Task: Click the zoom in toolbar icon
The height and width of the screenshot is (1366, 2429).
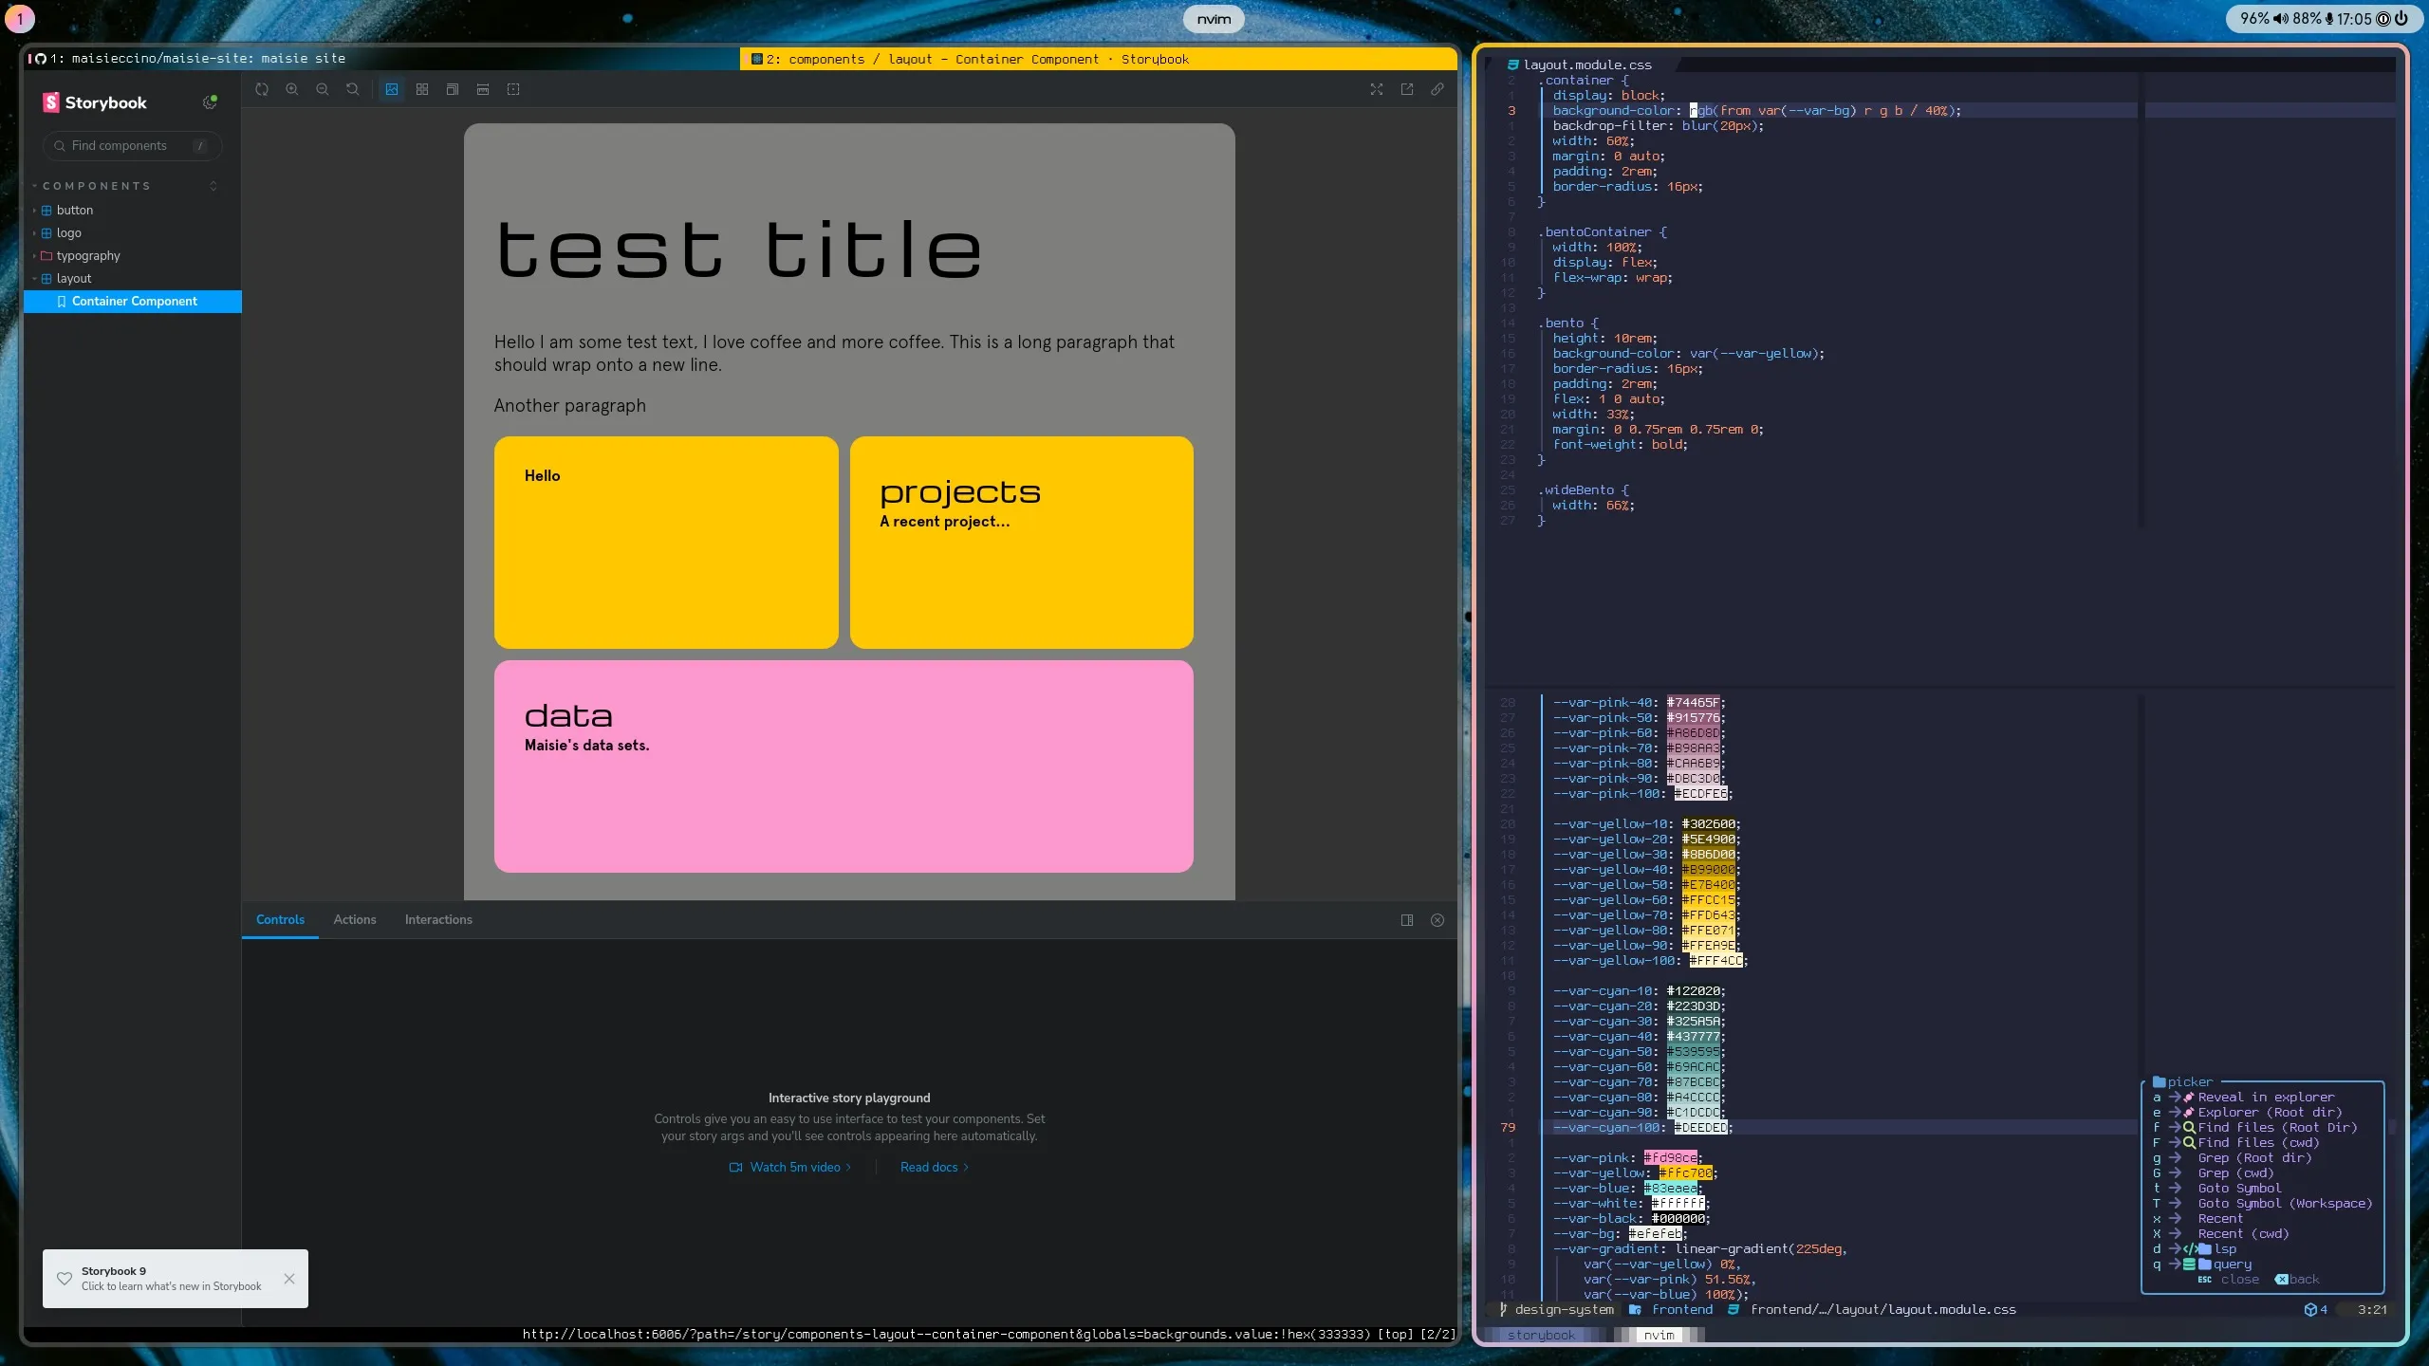Action: 292,89
